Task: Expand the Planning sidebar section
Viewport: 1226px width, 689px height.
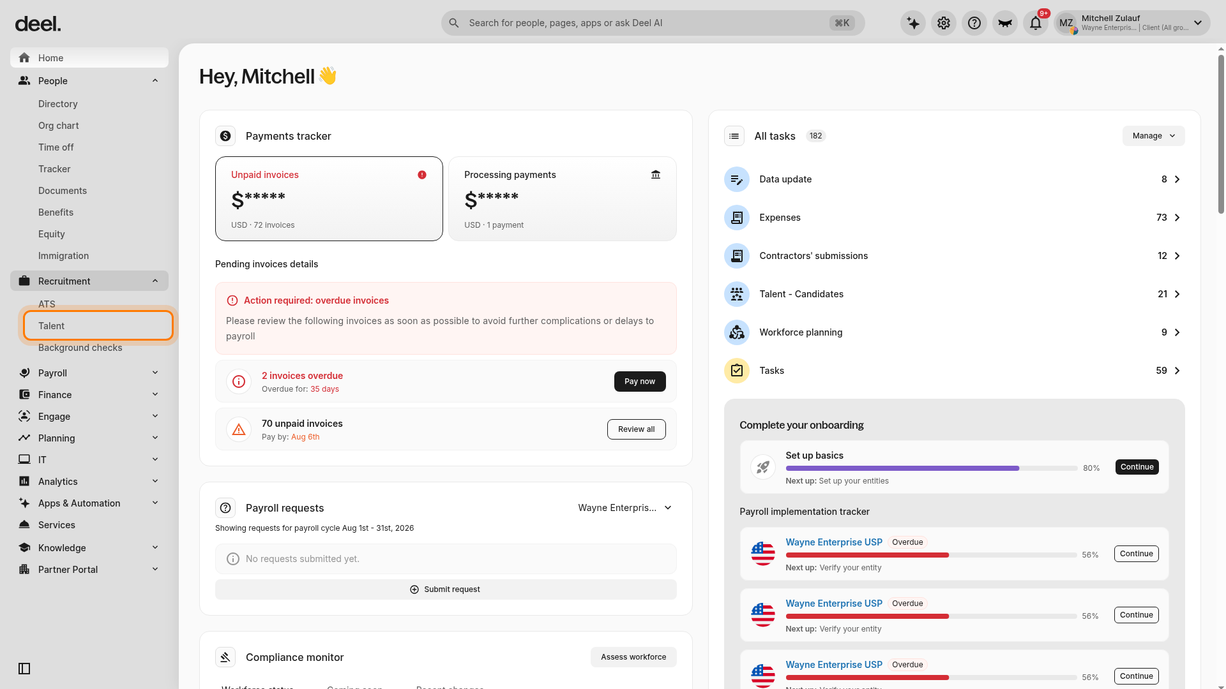Action: 89,438
